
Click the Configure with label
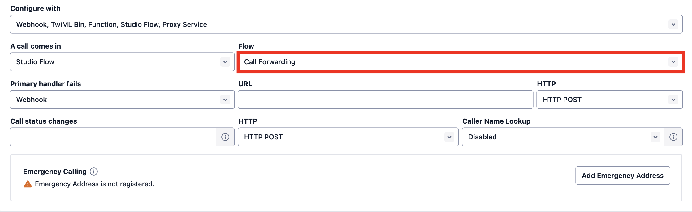click(x=35, y=8)
